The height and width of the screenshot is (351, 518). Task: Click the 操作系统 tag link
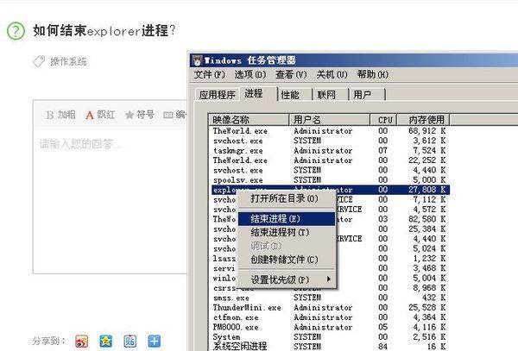[68, 61]
